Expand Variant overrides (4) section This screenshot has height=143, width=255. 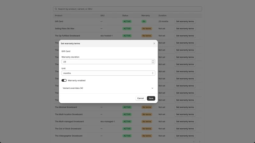pyautogui.click(x=108, y=88)
